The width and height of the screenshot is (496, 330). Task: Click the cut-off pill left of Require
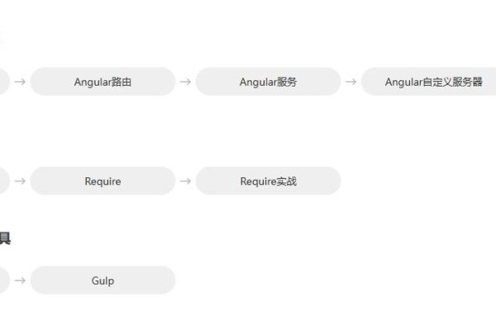(4, 181)
